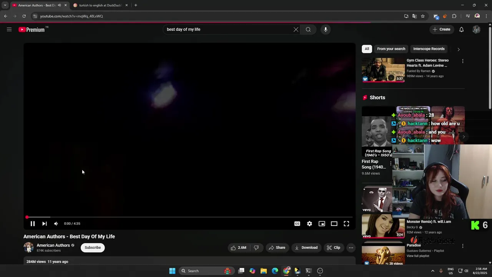The height and width of the screenshot is (277, 492).
Task: Start voice search with the microphone icon
Action: (326, 29)
